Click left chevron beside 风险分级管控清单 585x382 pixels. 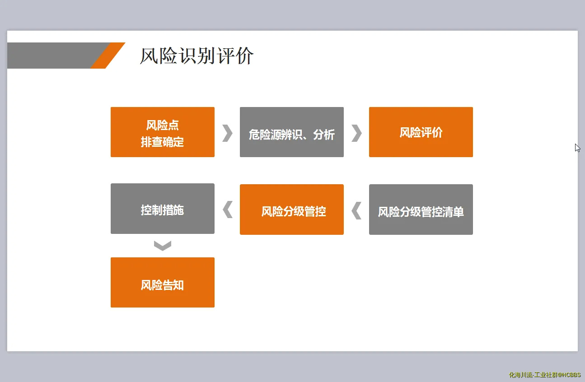click(x=357, y=210)
